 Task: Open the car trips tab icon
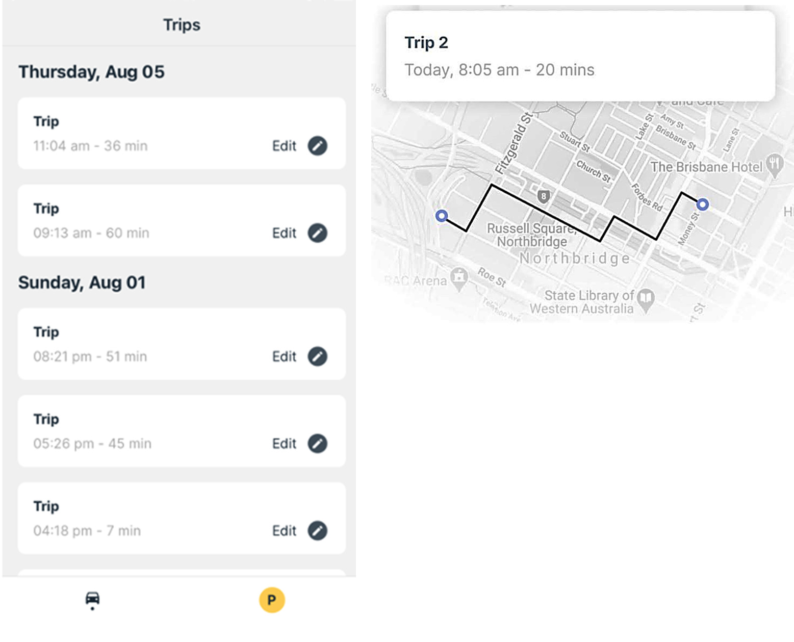(x=92, y=600)
